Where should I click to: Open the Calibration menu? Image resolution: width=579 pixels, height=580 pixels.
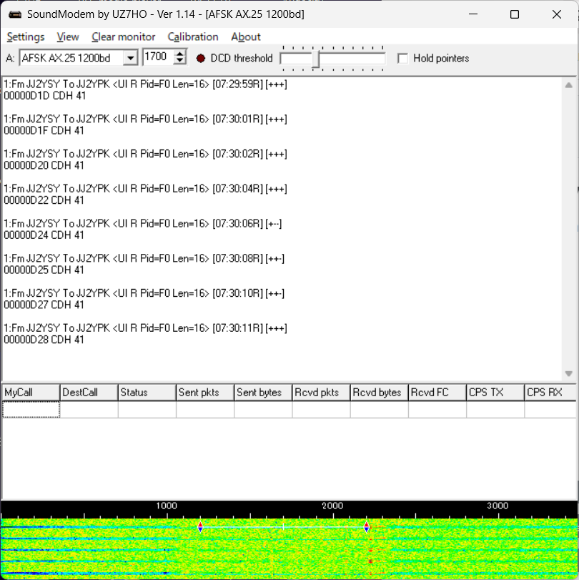tap(193, 37)
